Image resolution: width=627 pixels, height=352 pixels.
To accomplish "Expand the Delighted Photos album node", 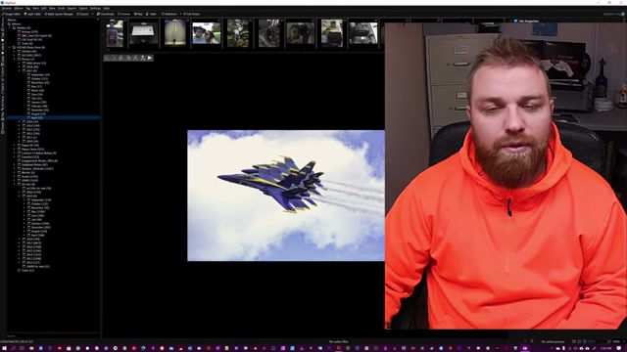I will pyautogui.click(x=15, y=165).
